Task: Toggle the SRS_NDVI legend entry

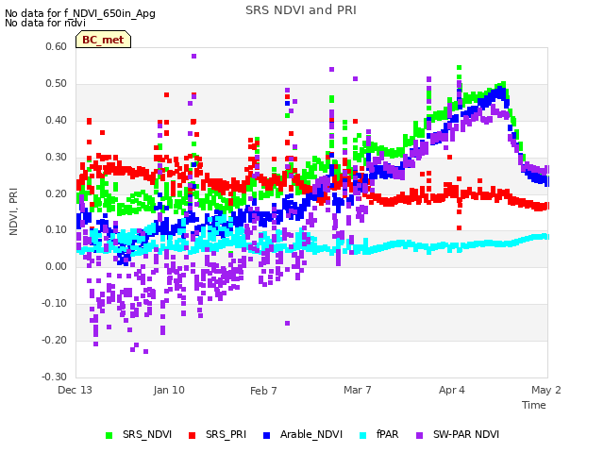Action: point(139,434)
